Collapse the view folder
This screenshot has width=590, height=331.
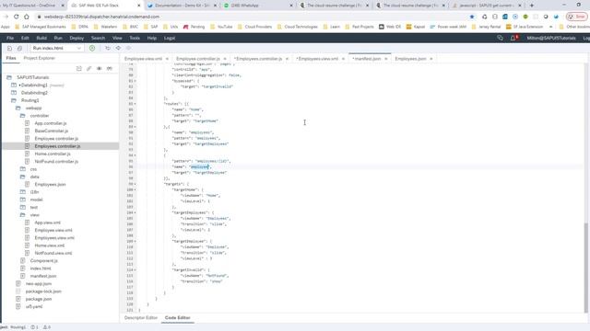click(22, 215)
